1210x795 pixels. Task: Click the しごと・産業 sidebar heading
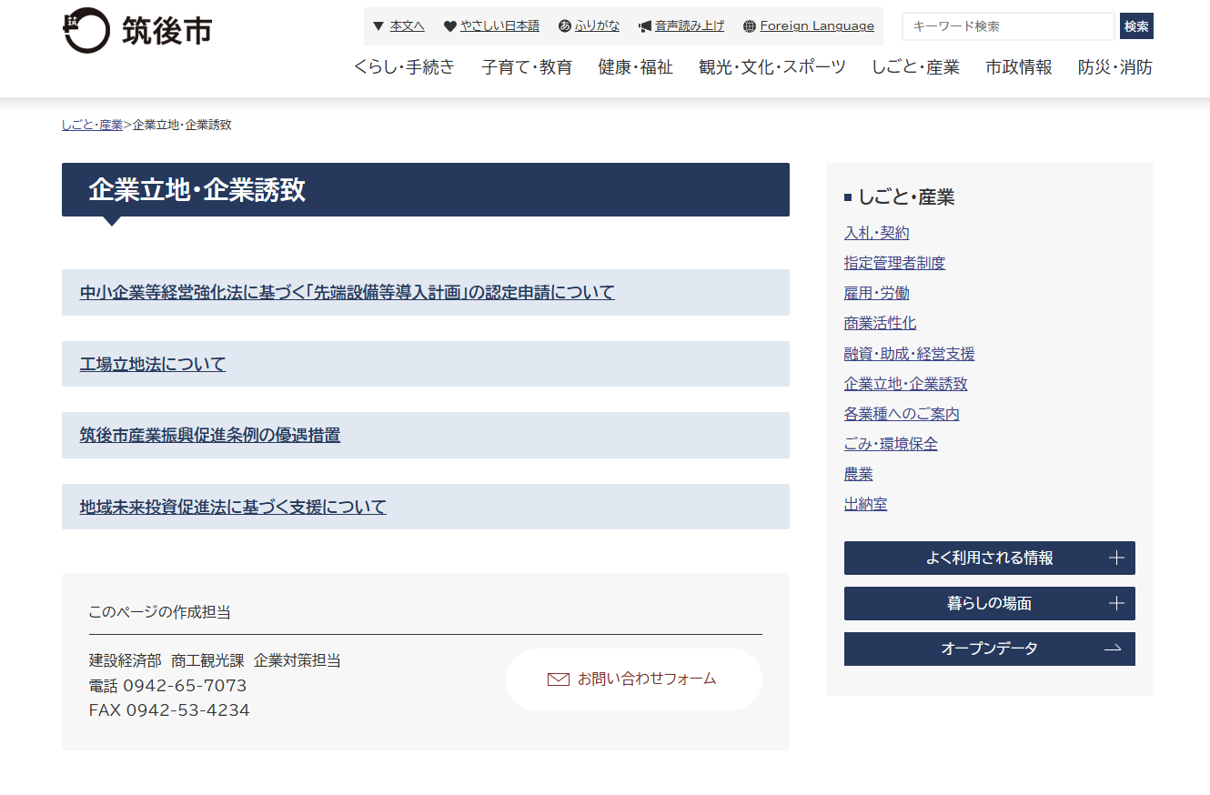(x=906, y=197)
